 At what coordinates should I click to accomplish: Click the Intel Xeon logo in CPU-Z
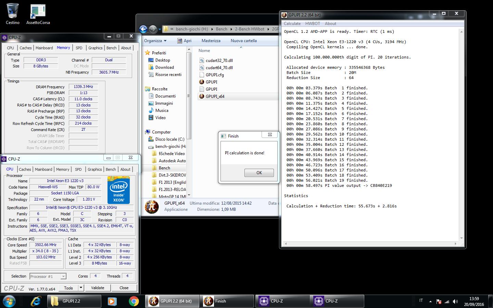pyautogui.click(x=118, y=190)
